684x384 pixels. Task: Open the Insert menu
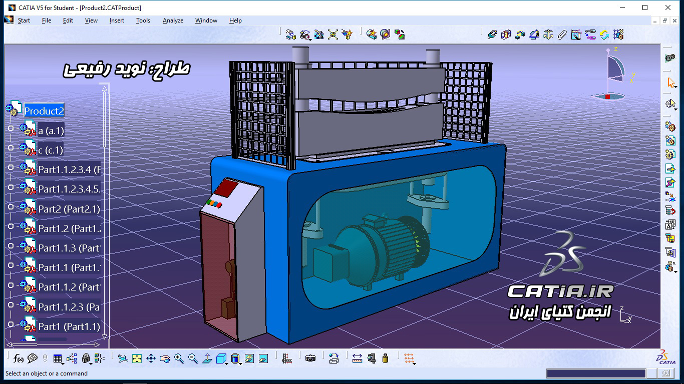(117, 20)
